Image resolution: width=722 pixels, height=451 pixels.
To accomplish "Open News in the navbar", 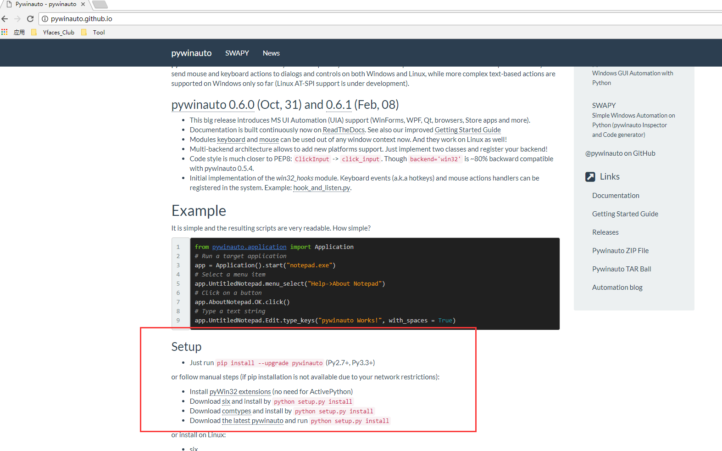I will click(271, 53).
